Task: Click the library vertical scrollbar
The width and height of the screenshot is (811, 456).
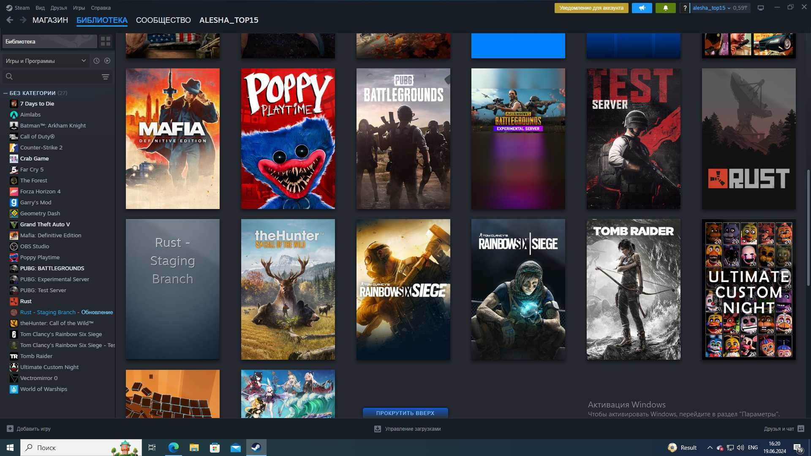Action: click(808, 228)
